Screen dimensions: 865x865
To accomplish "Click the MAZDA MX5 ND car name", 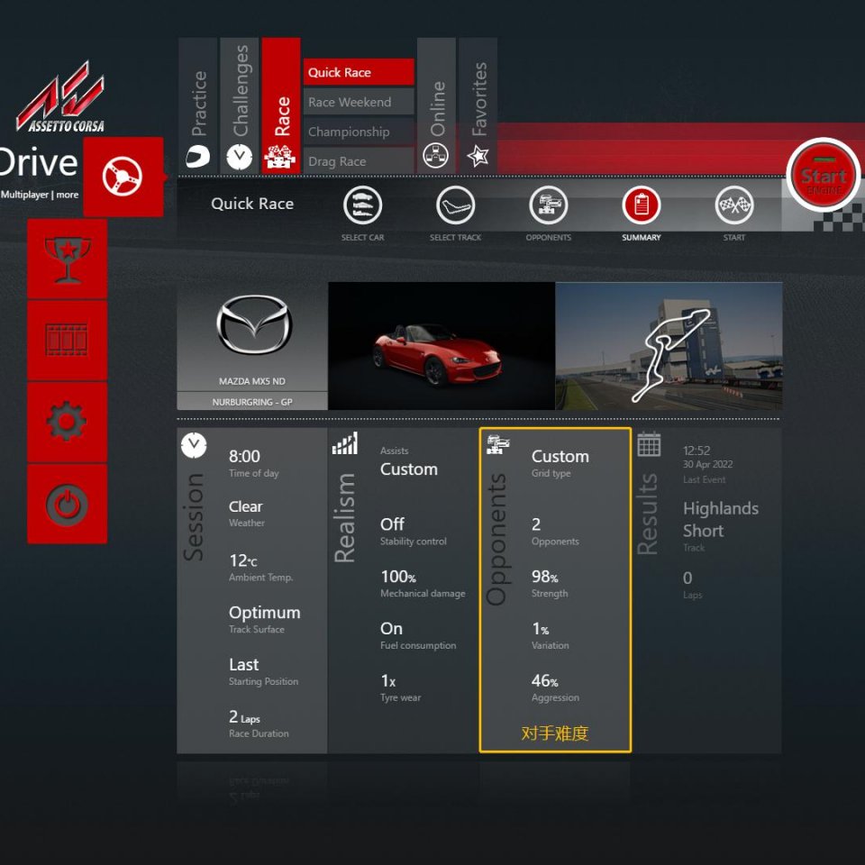I will click(252, 381).
